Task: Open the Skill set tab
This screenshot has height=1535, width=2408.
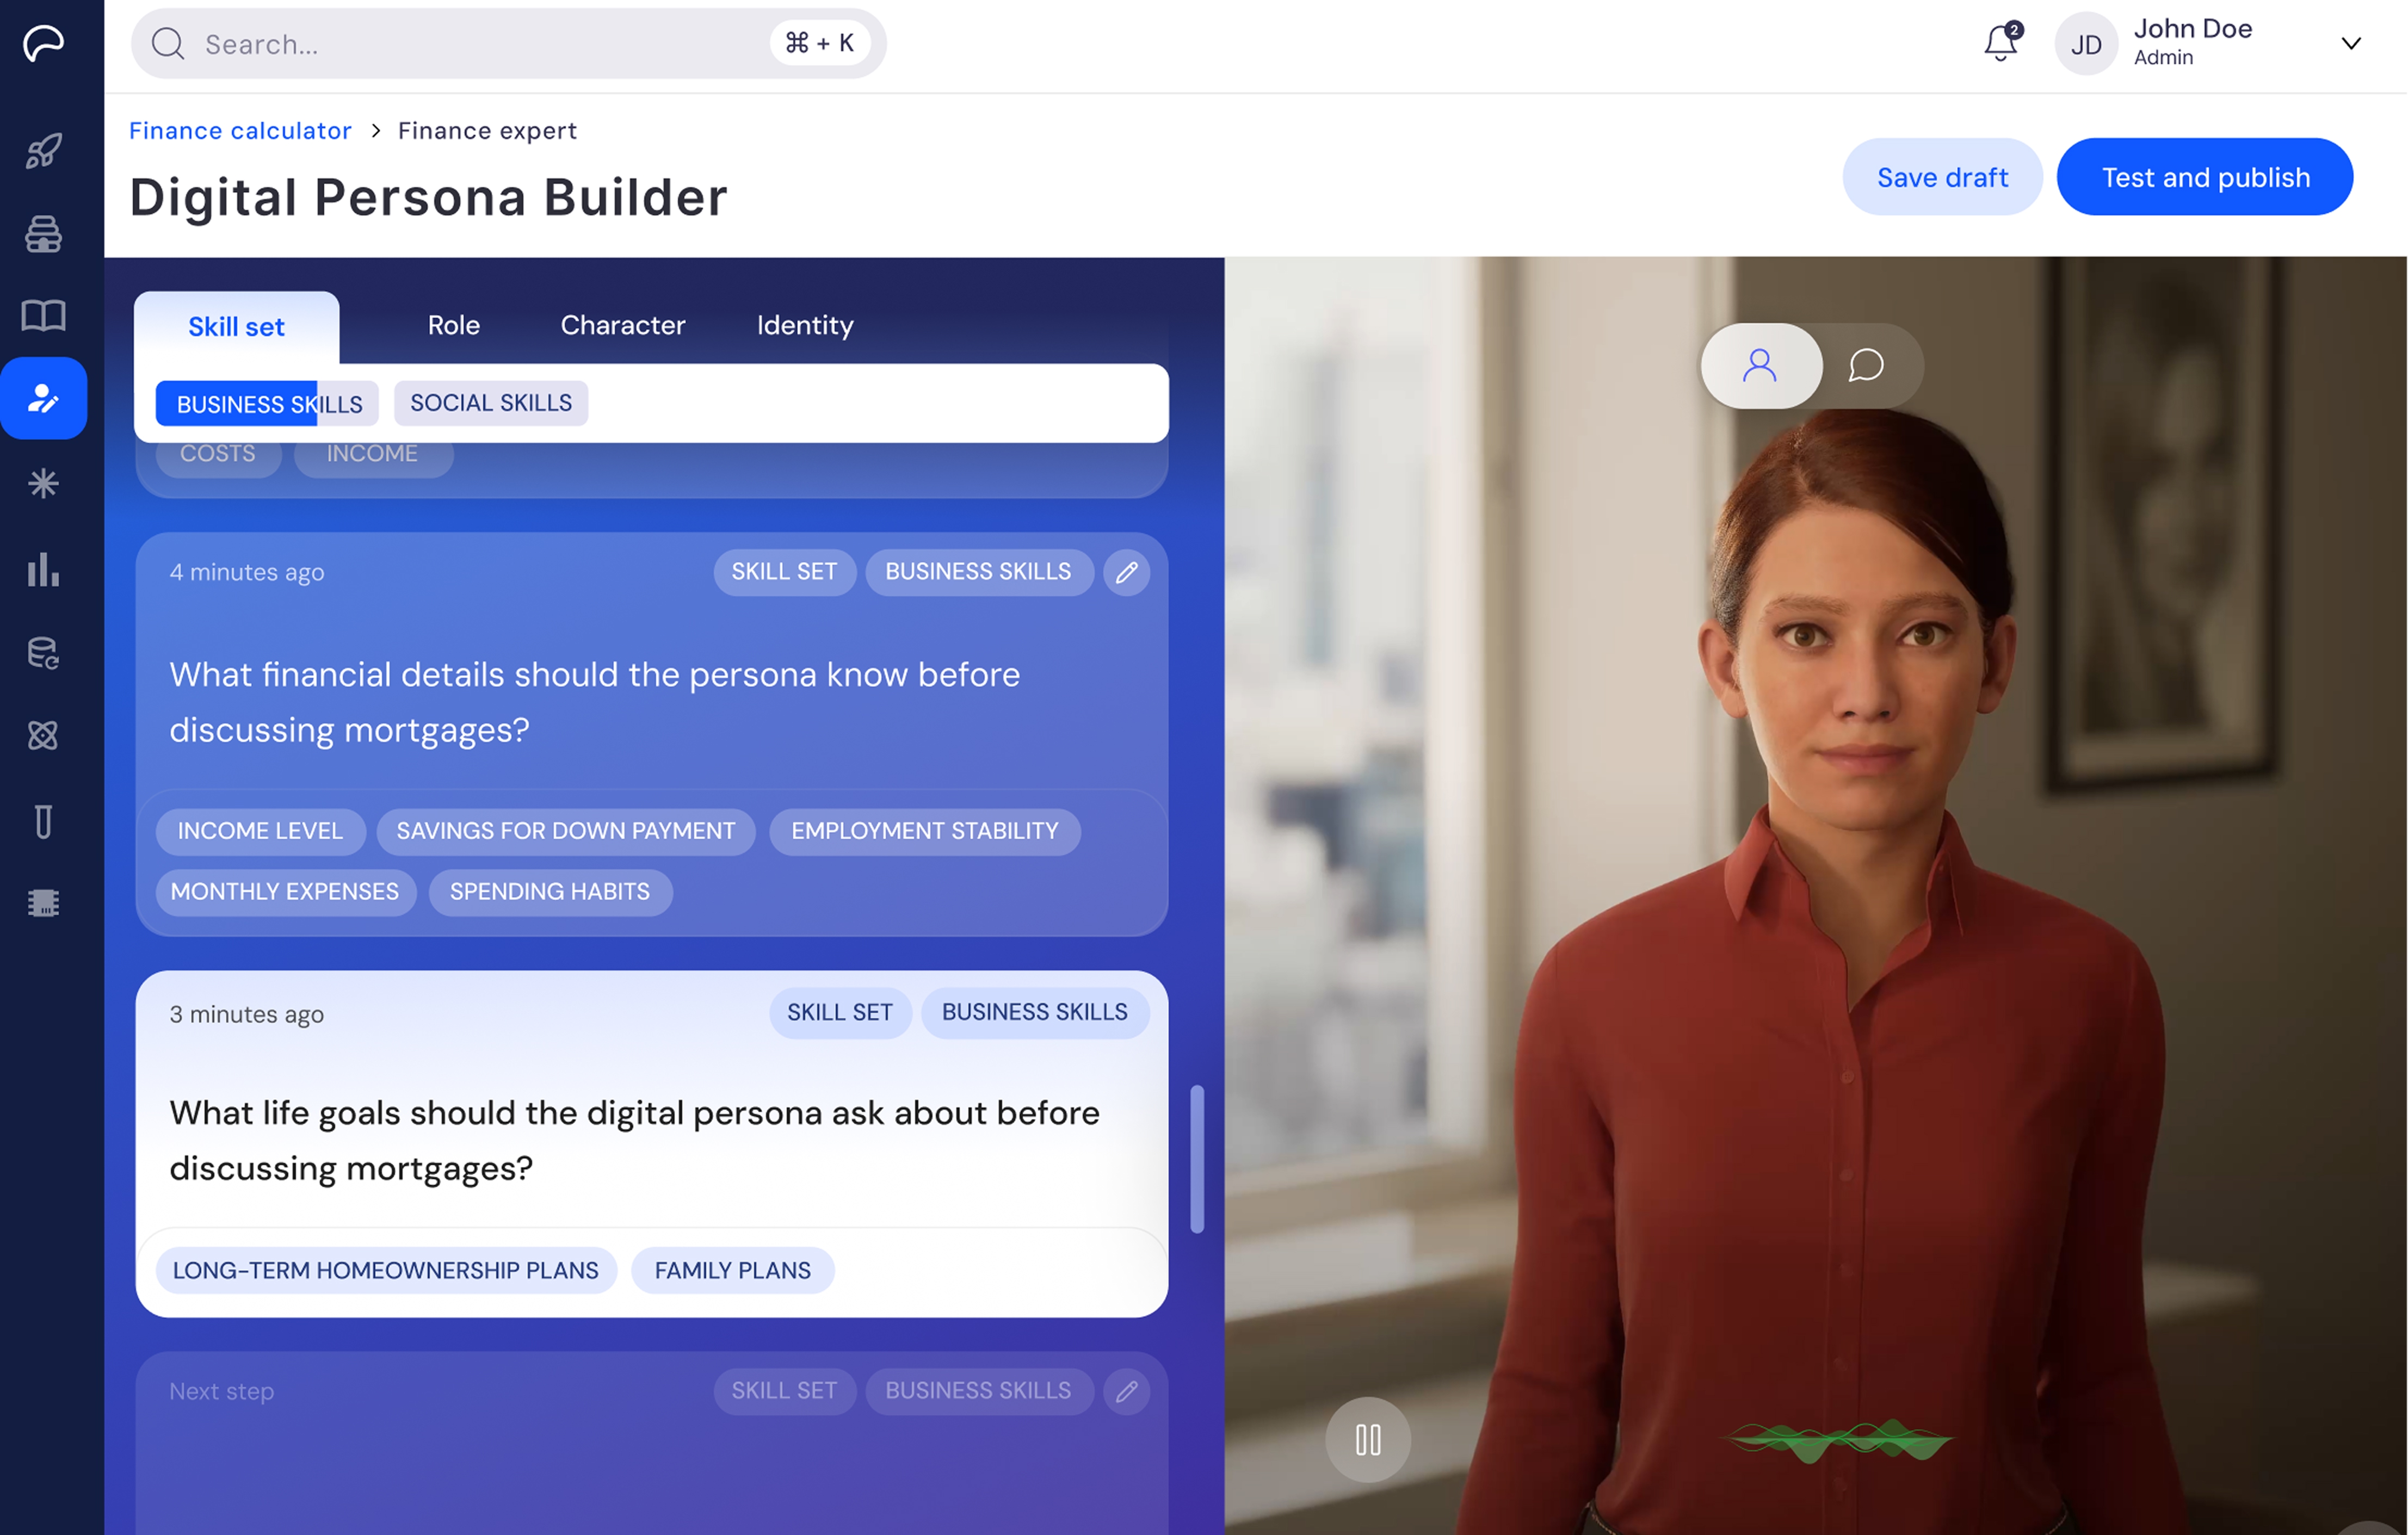Action: (236, 327)
